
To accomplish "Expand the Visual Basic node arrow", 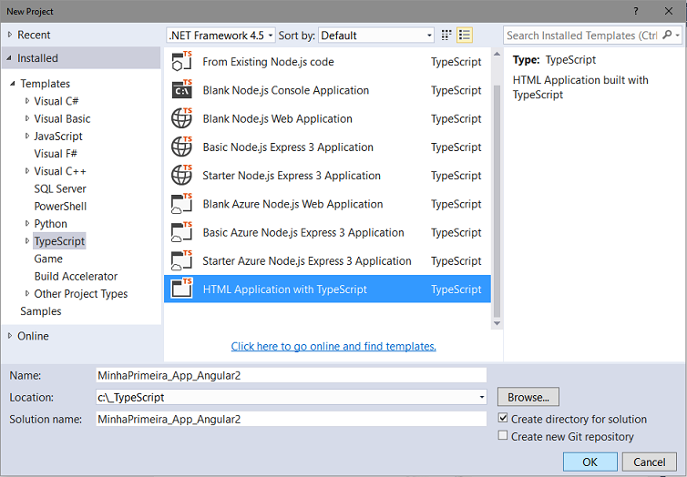I will pos(27,118).
